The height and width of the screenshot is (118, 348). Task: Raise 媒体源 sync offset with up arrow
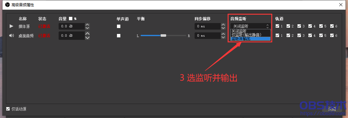tap(223, 25)
